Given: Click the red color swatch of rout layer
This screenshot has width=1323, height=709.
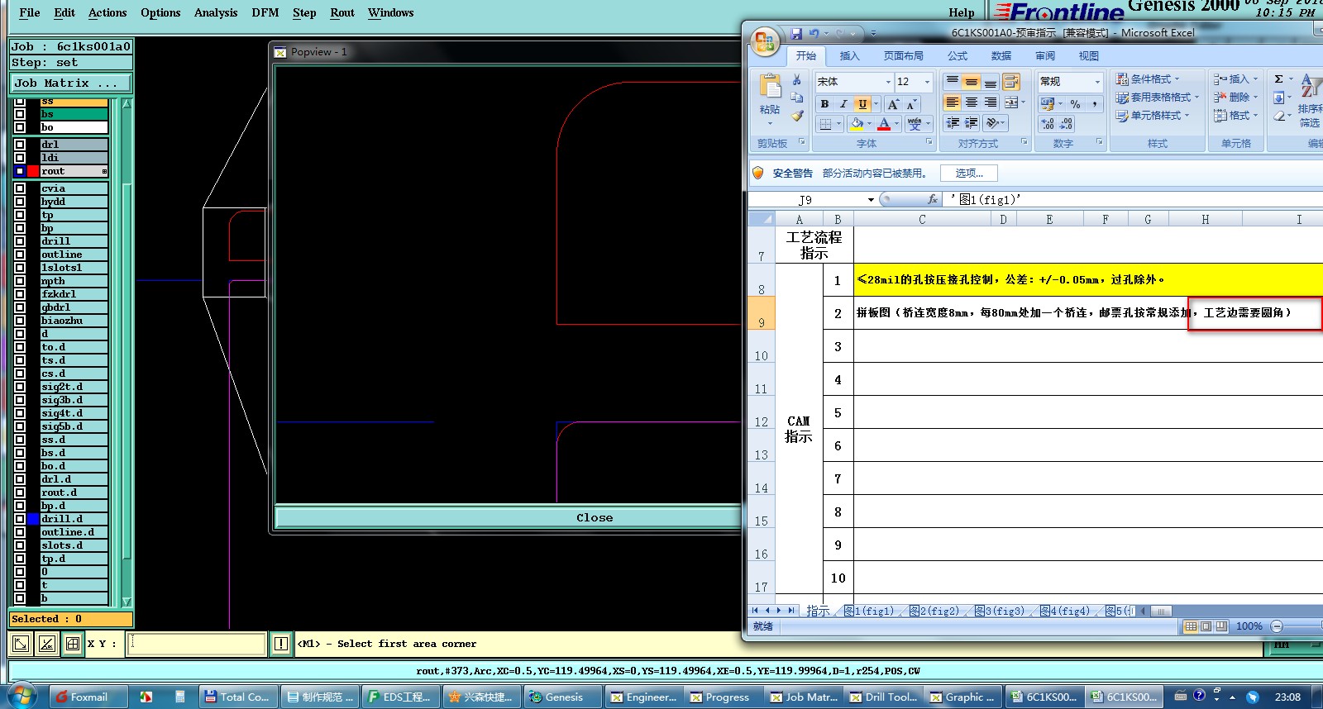Looking at the screenshot, I should pyautogui.click(x=33, y=171).
